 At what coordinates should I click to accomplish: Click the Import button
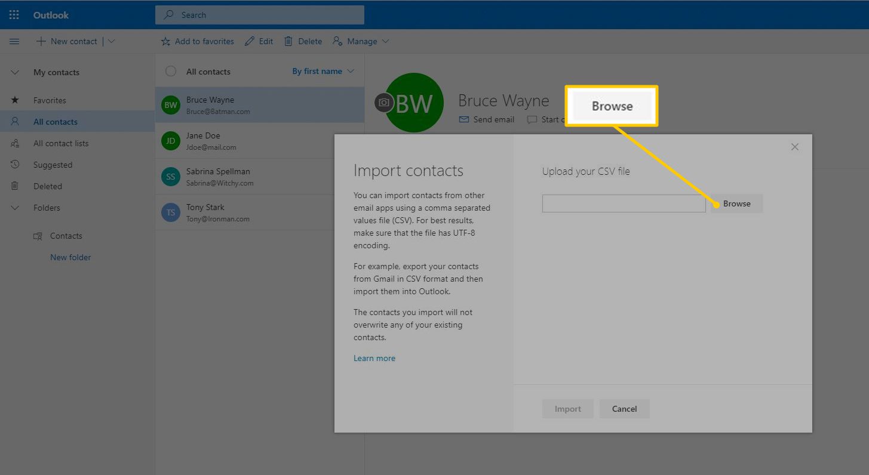pyautogui.click(x=568, y=409)
